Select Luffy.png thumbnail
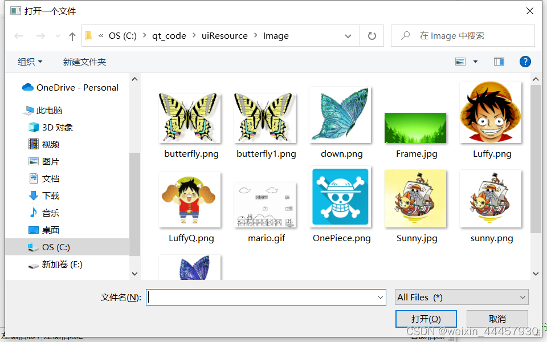This screenshot has height=342, width=547. pyautogui.click(x=491, y=112)
